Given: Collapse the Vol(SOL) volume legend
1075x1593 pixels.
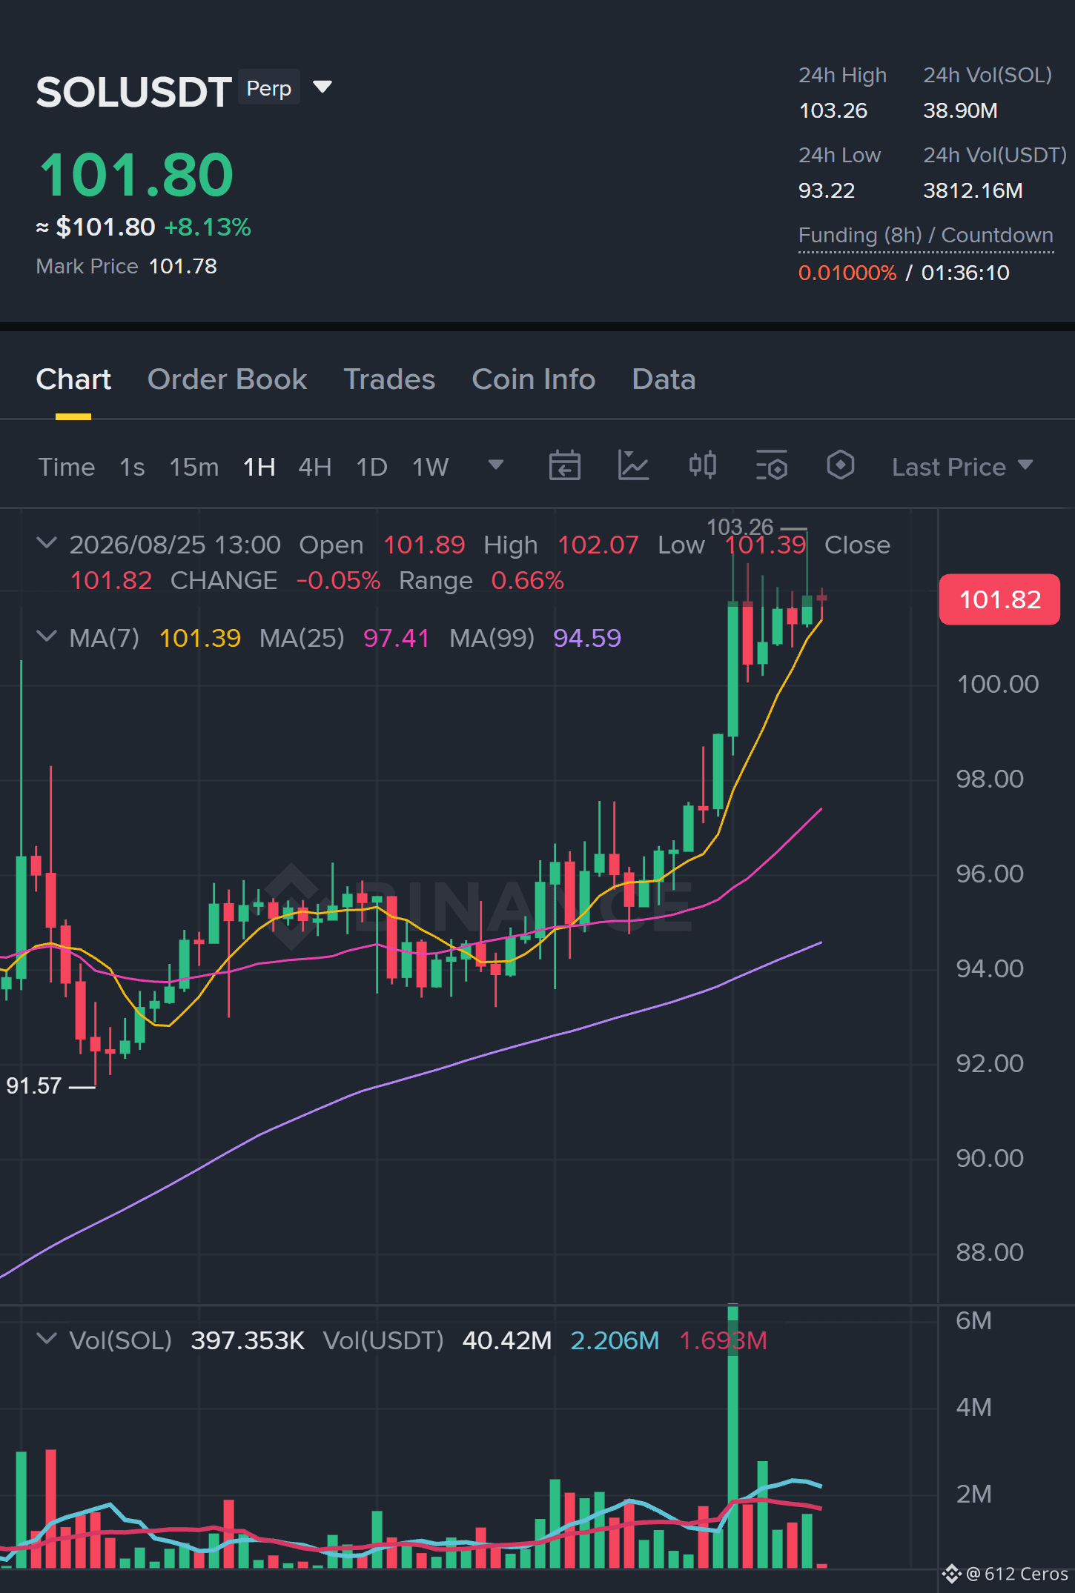Looking at the screenshot, I should click(47, 1340).
